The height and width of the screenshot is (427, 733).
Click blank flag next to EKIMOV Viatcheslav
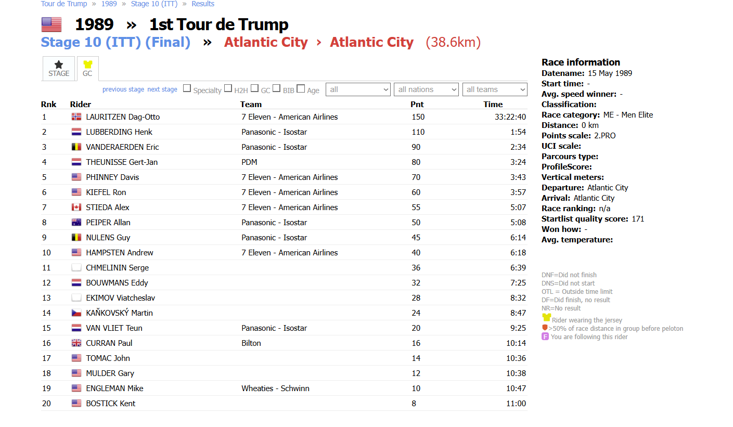(76, 298)
